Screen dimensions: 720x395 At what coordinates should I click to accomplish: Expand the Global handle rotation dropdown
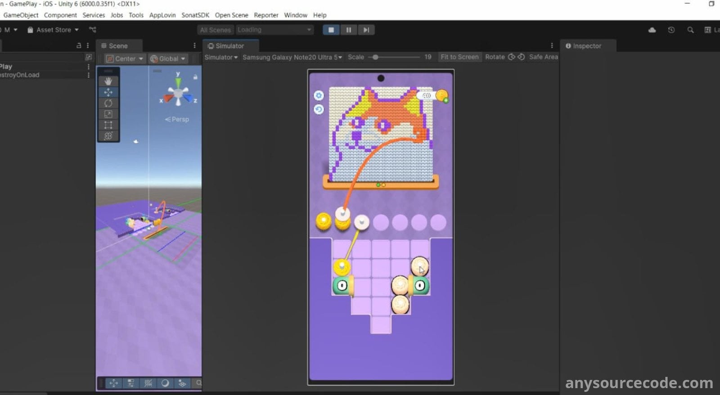tap(168, 59)
